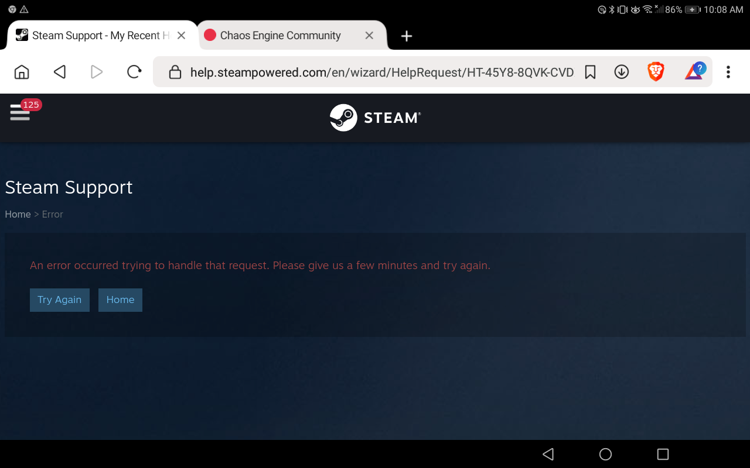The width and height of the screenshot is (750, 468).
Task: Click the Home button below error message
Action: [120, 300]
